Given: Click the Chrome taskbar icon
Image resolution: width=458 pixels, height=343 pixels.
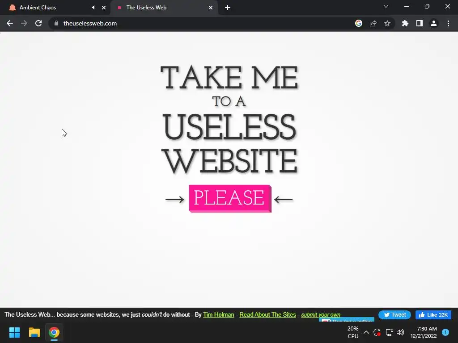Looking at the screenshot, I should point(54,332).
